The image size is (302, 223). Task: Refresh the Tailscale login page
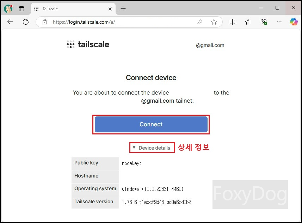click(x=26, y=22)
